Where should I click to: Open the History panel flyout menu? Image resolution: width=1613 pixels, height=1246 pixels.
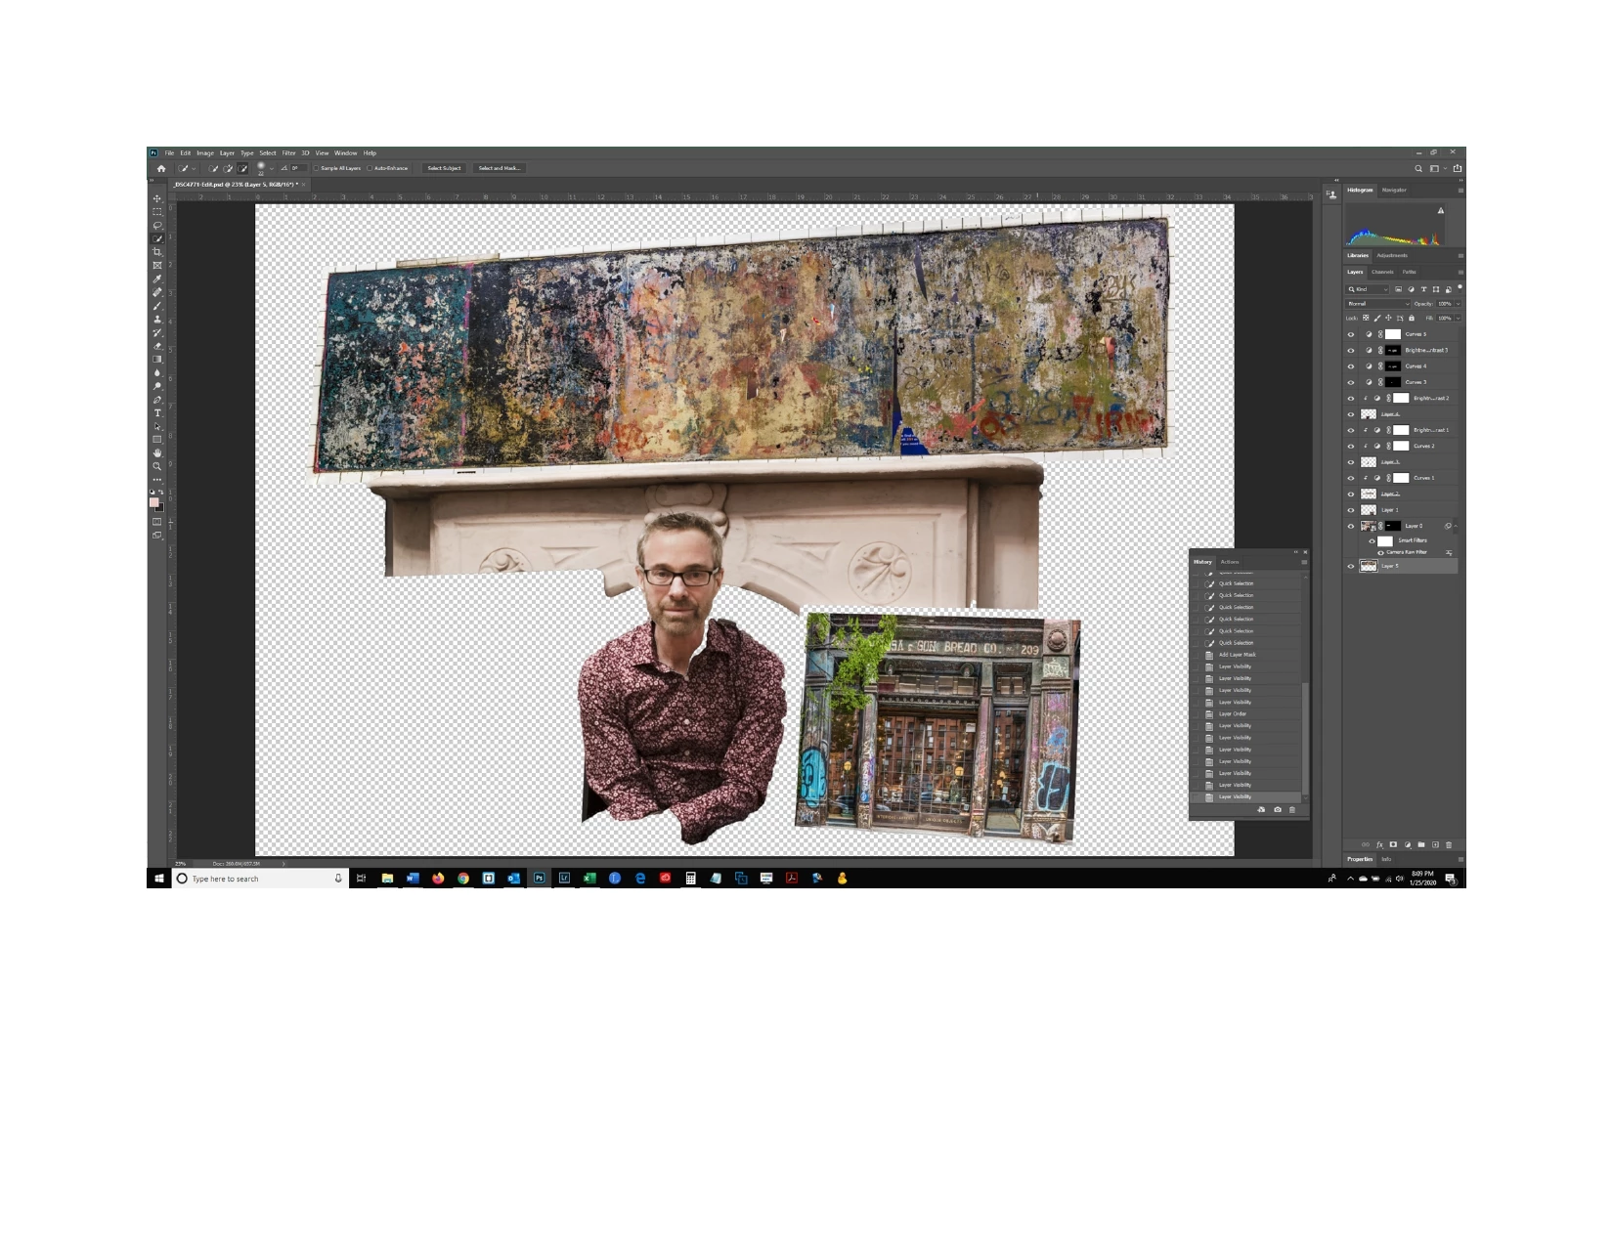(1304, 562)
